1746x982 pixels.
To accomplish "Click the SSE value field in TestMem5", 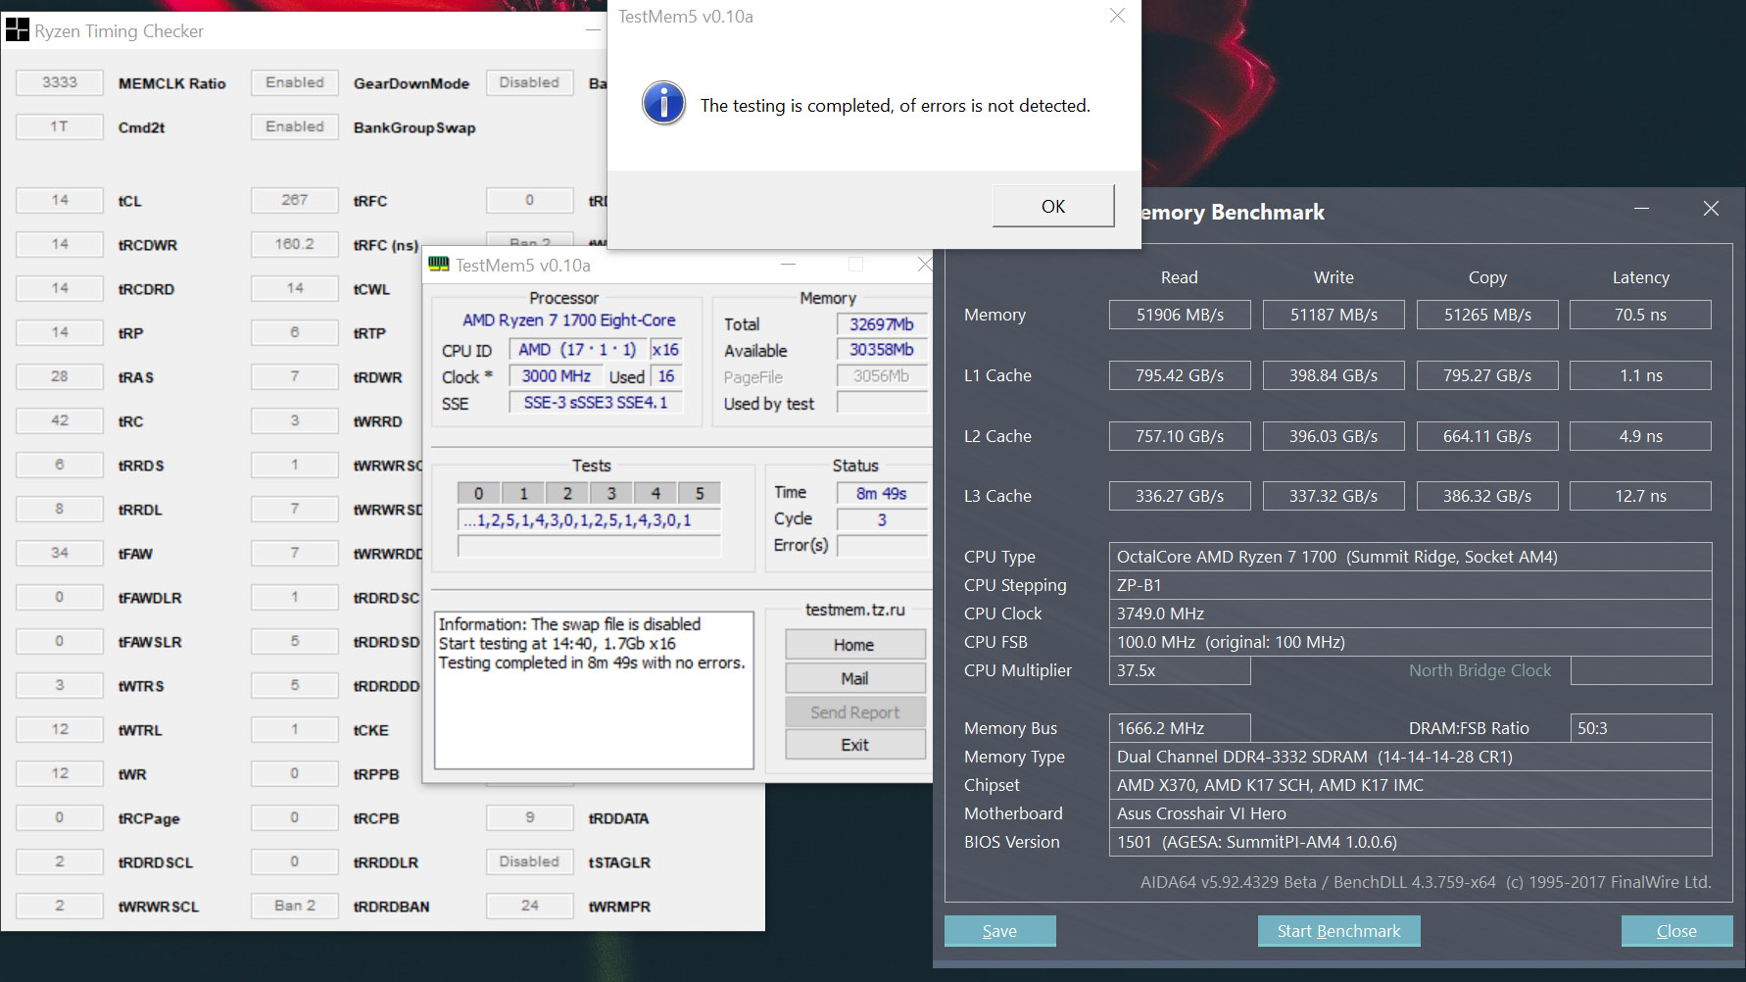I will pos(596,403).
